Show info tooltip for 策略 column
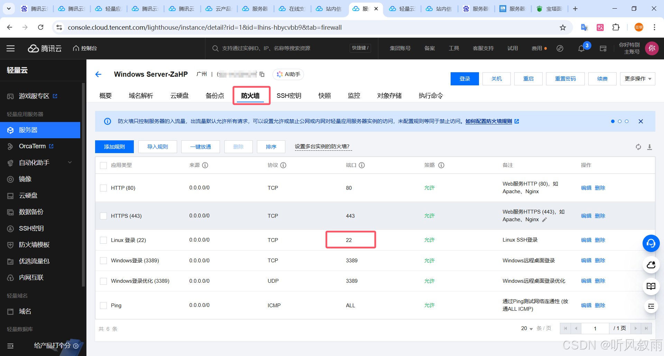This screenshot has width=664, height=356. (x=441, y=165)
